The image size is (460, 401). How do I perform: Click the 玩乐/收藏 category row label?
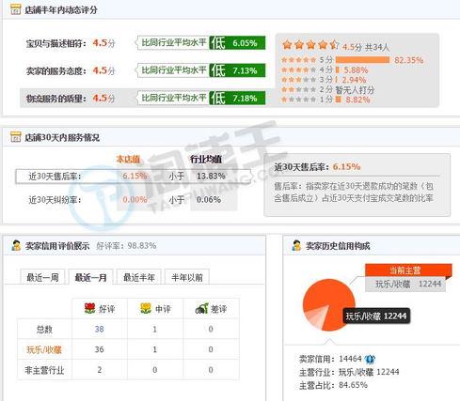44,349
